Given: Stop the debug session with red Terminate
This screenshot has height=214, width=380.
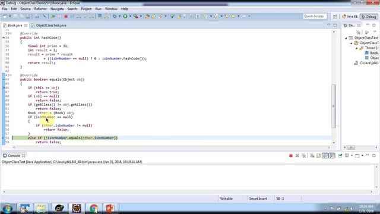Looking at the screenshot, I should click(x=66, y=16).
